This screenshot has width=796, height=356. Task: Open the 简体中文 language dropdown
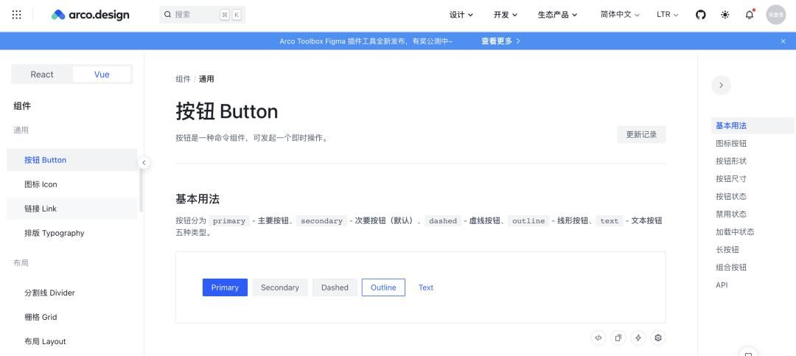[x=620, y=15]
